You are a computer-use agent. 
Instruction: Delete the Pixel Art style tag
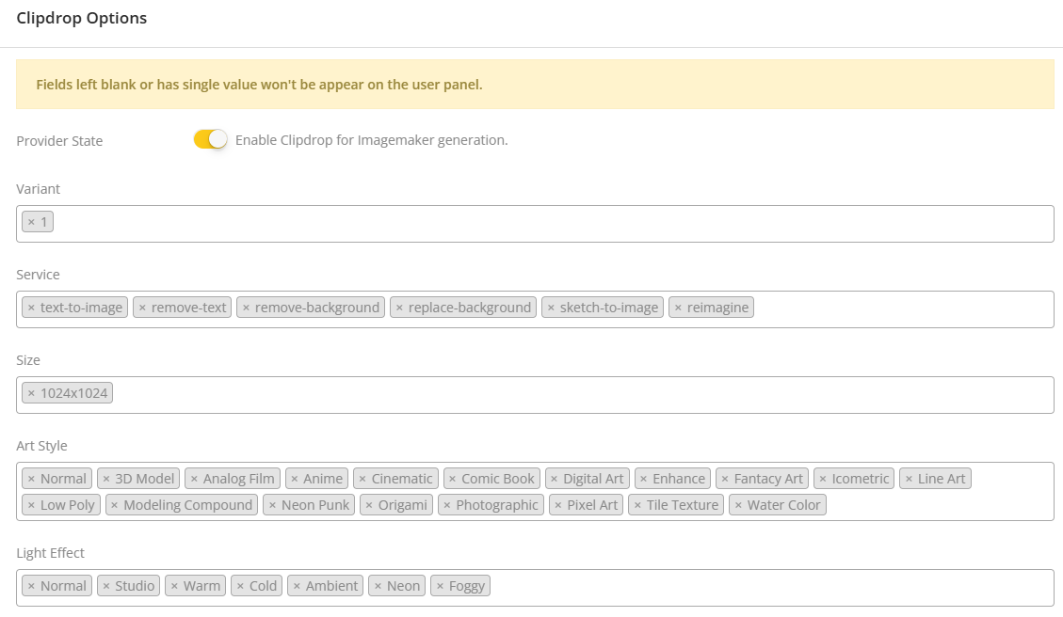pos(557,505)
